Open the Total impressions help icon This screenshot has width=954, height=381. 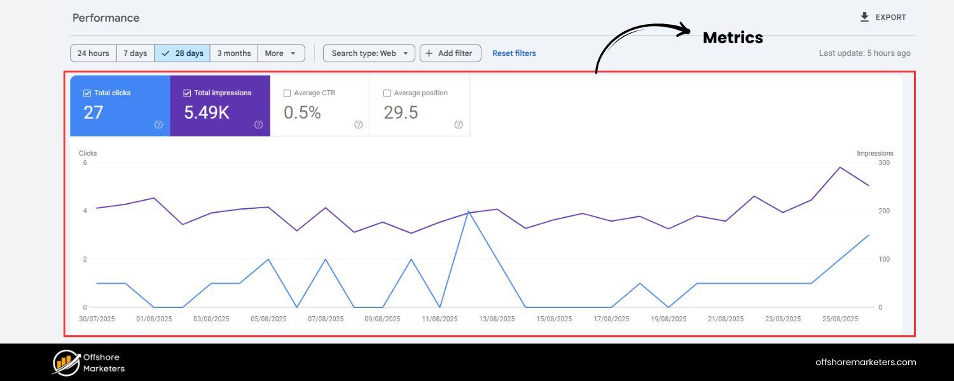click(259, 125)
